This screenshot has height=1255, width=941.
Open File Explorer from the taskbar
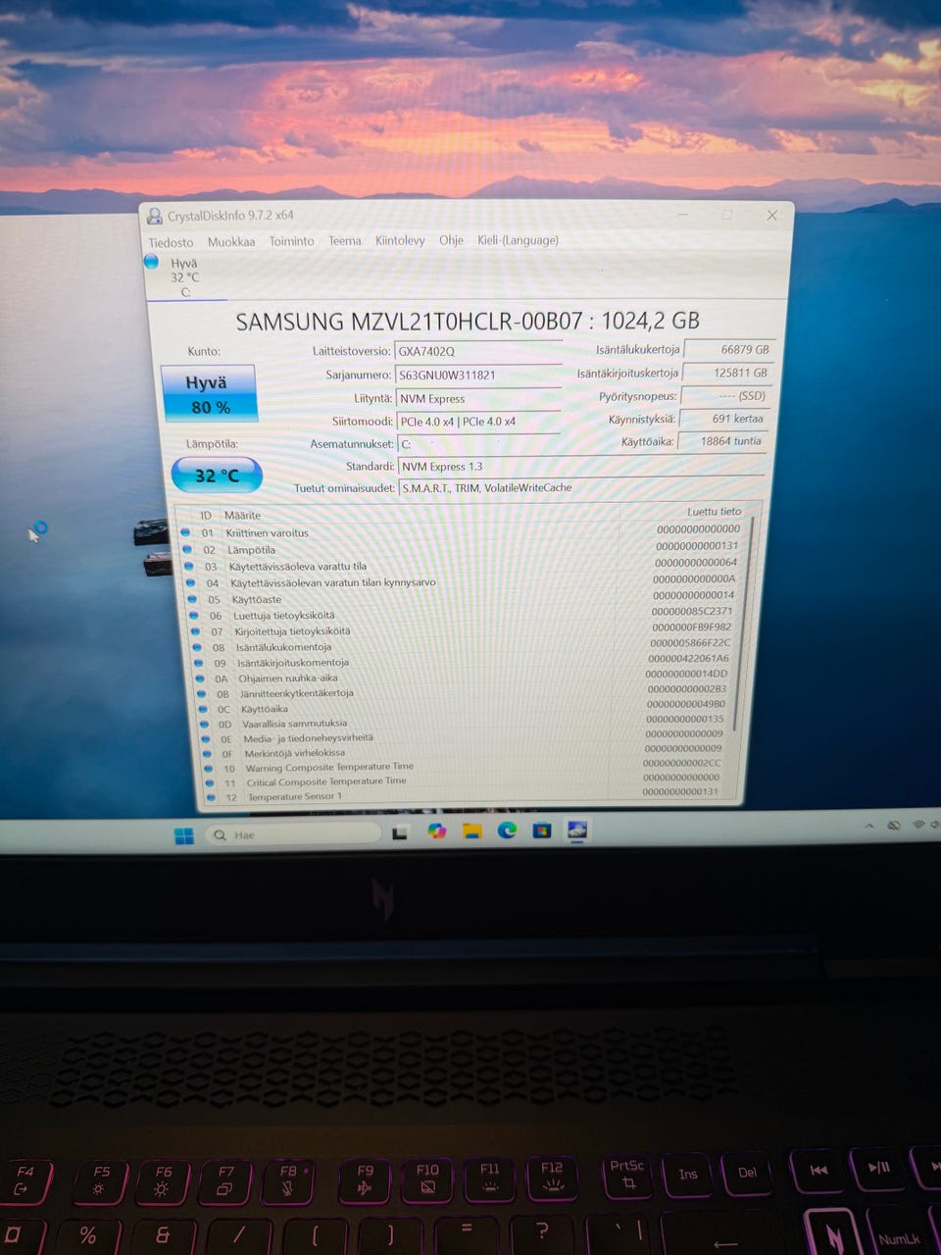coord(471,831)
